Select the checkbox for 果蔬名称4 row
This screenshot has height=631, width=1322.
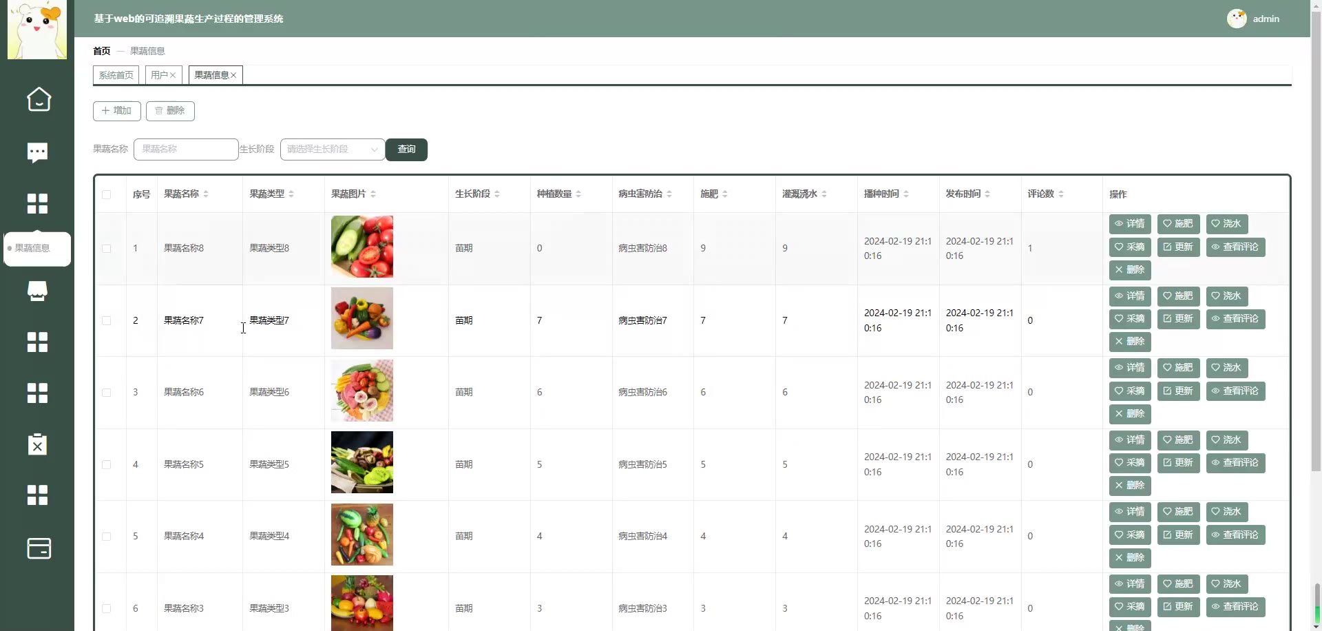pyautogui.click(x=107, y=536)
